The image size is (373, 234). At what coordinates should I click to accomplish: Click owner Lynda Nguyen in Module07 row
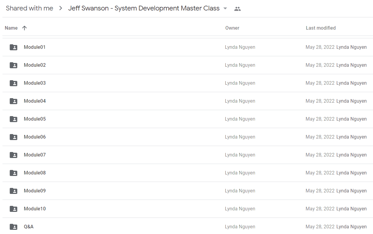tap(240, 155)
